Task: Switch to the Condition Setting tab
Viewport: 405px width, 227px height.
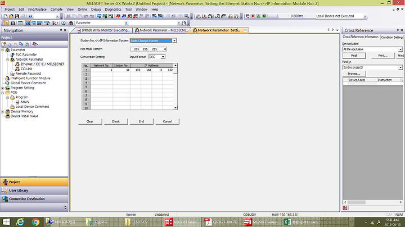Action: pyautogui.click(x=391, y=37)
